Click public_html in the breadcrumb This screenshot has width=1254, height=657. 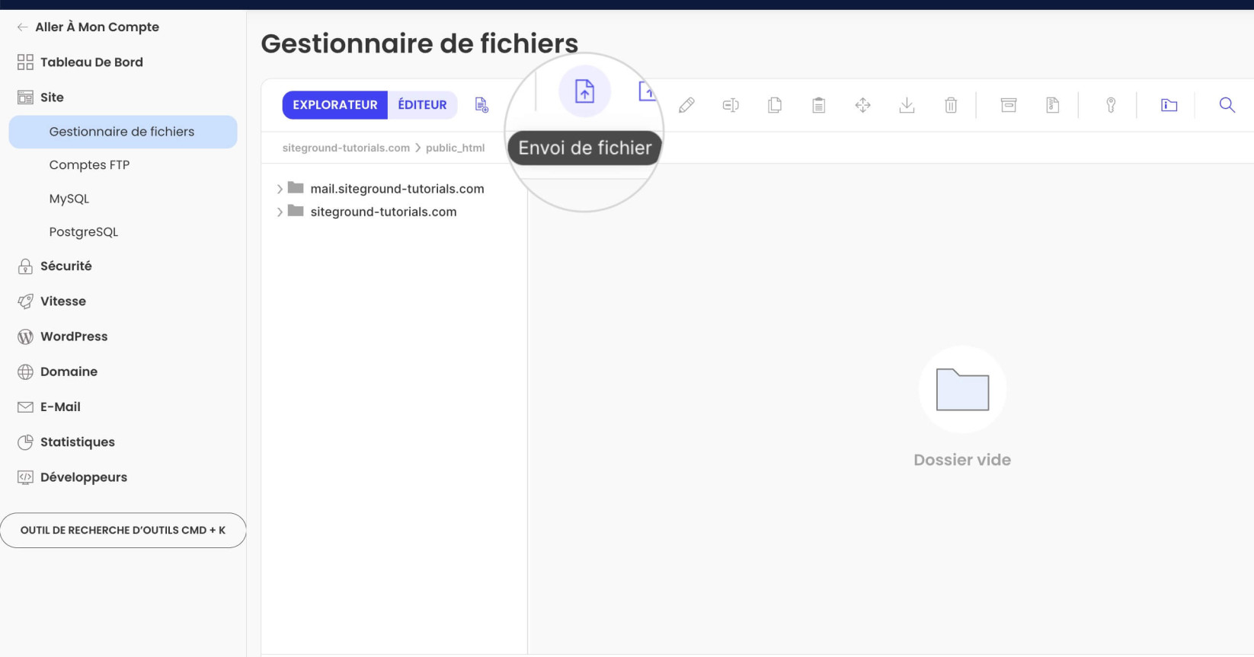point(455,148)
